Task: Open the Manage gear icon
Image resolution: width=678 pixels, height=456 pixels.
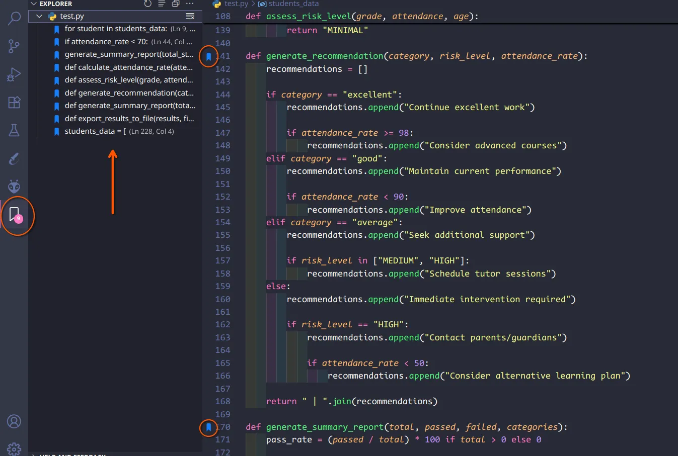Action: click(x=14, y=448)
